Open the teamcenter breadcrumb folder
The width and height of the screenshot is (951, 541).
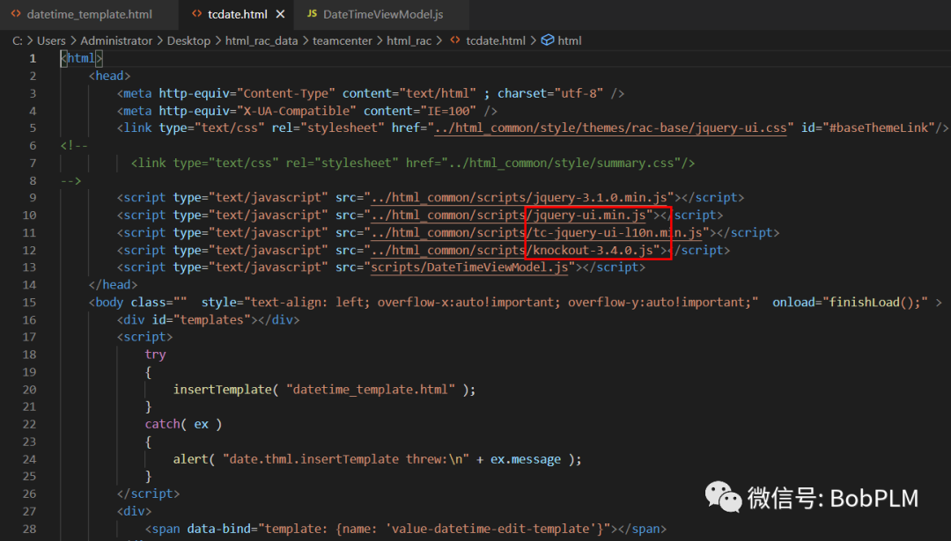(342, 40)
